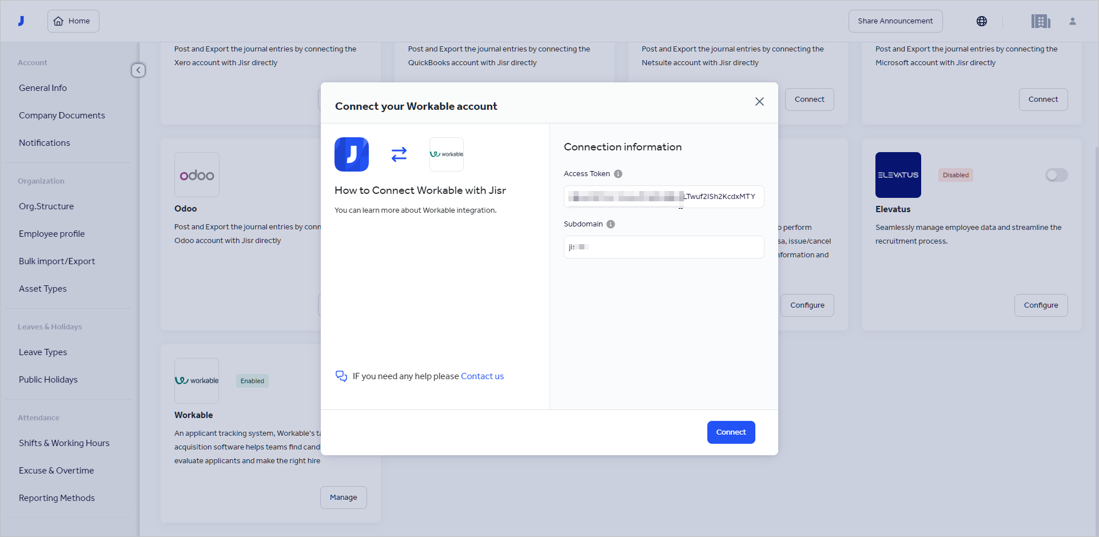Viewport: 1099px width, 537px height.
Task: Open Public Holidays from the sidebar
Action: point(48,379)
